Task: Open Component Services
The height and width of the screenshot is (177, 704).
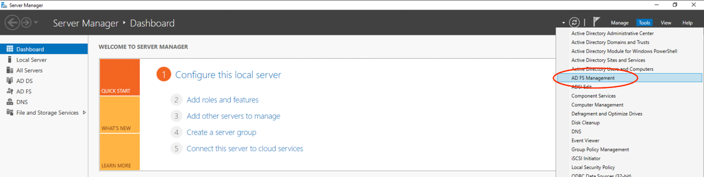Action: click(x=593, y=96)
